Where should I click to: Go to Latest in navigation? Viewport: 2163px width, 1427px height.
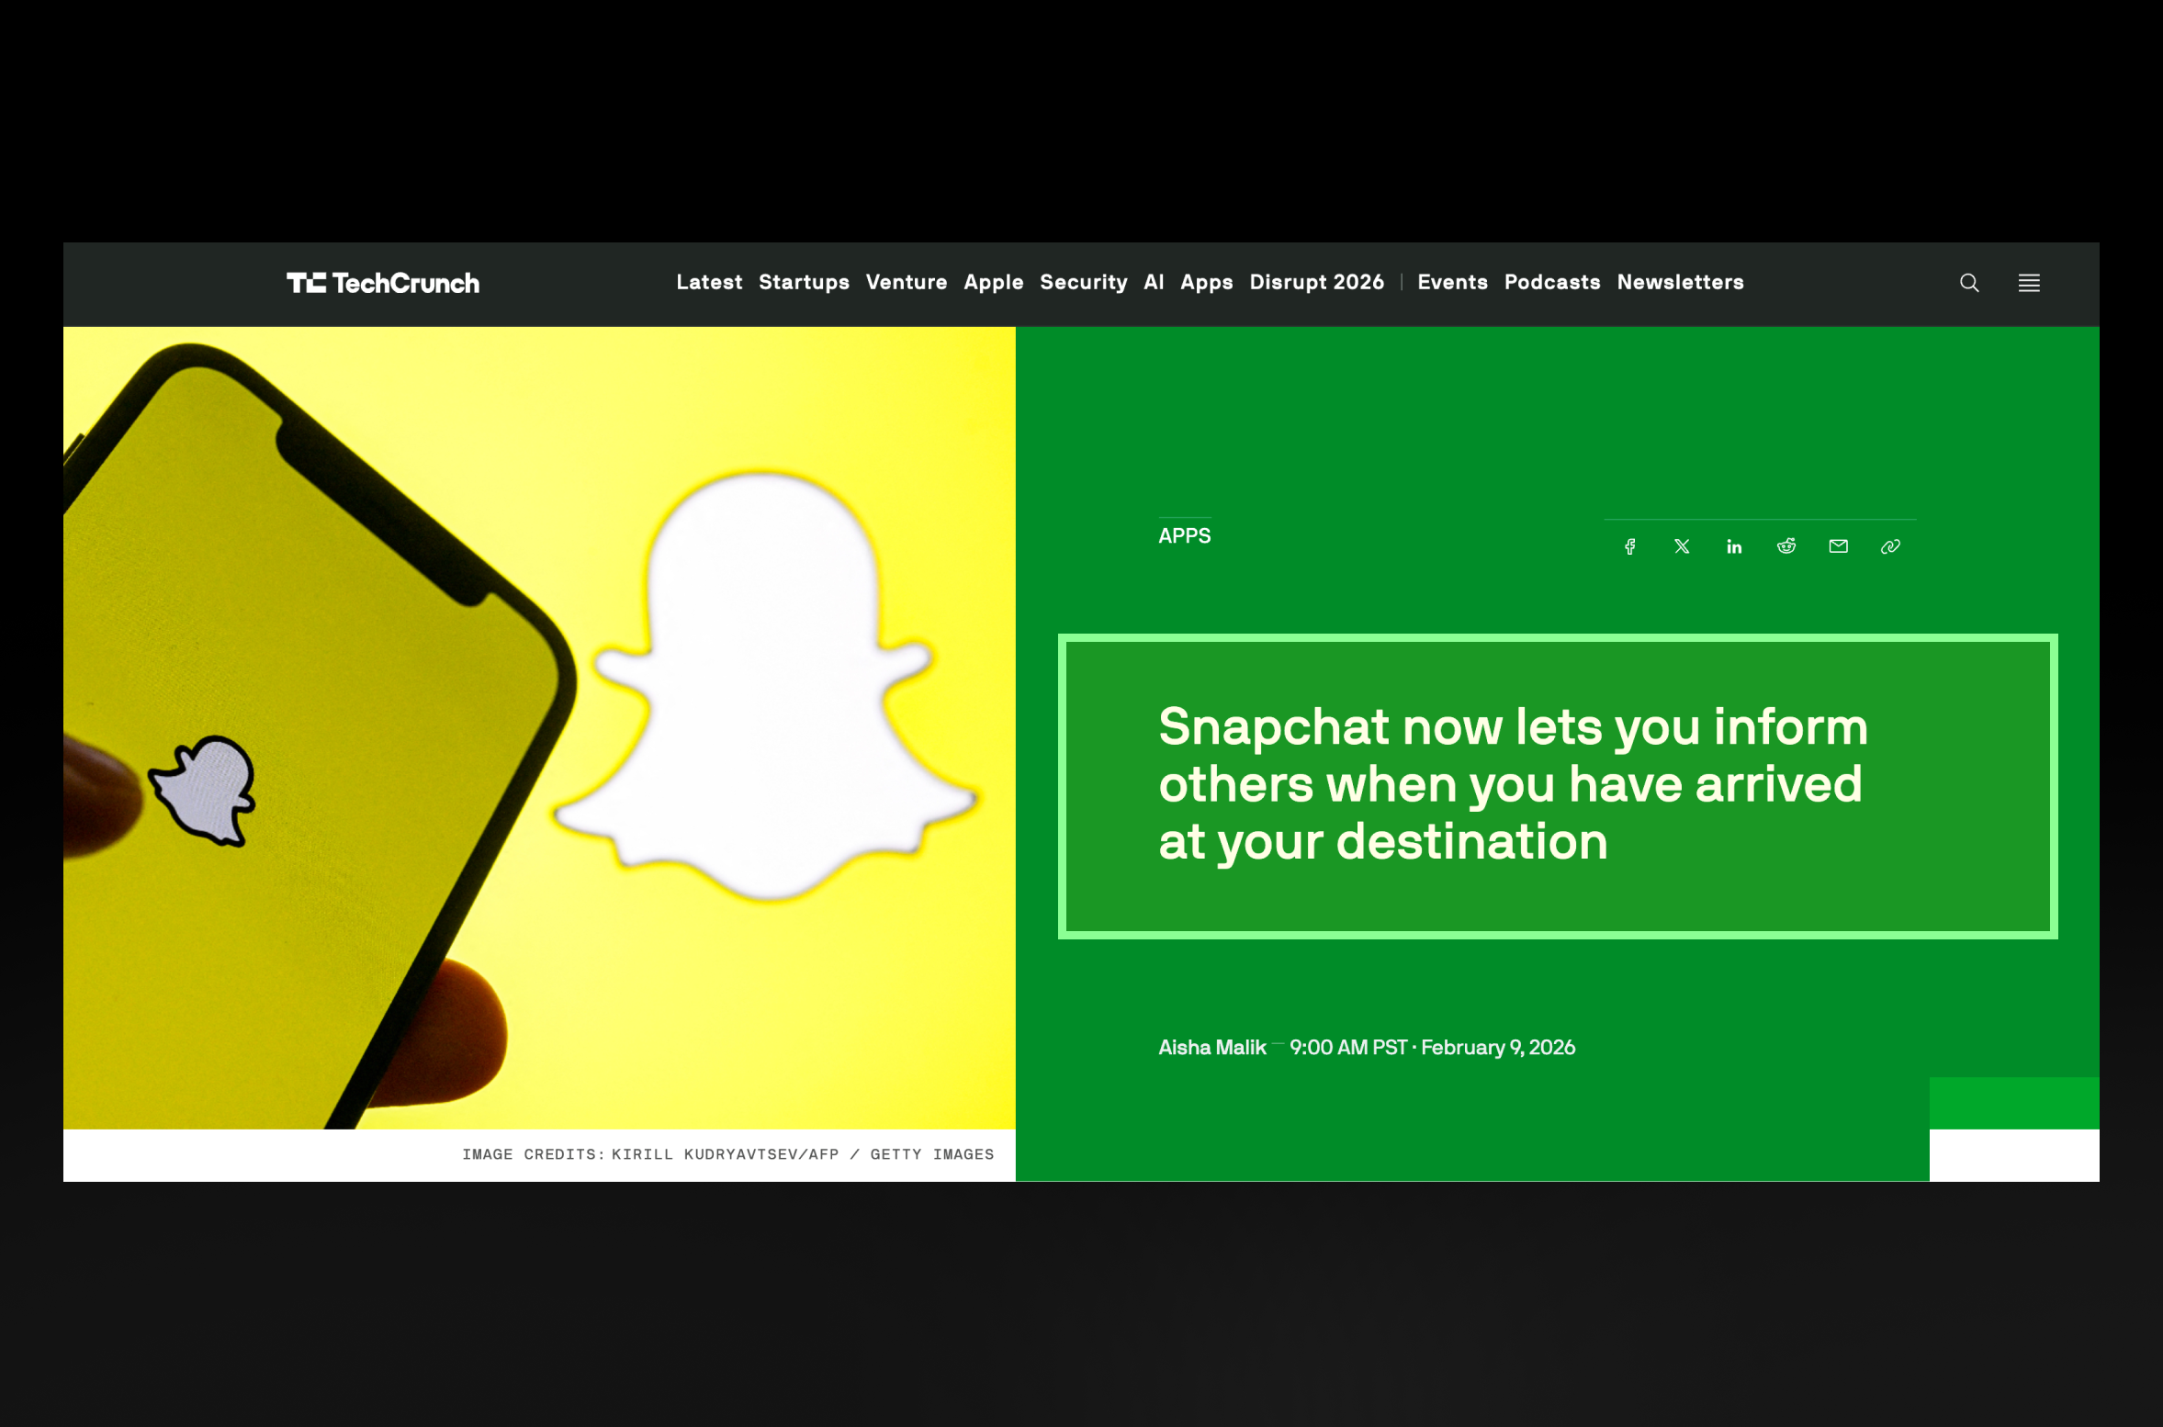709,282
